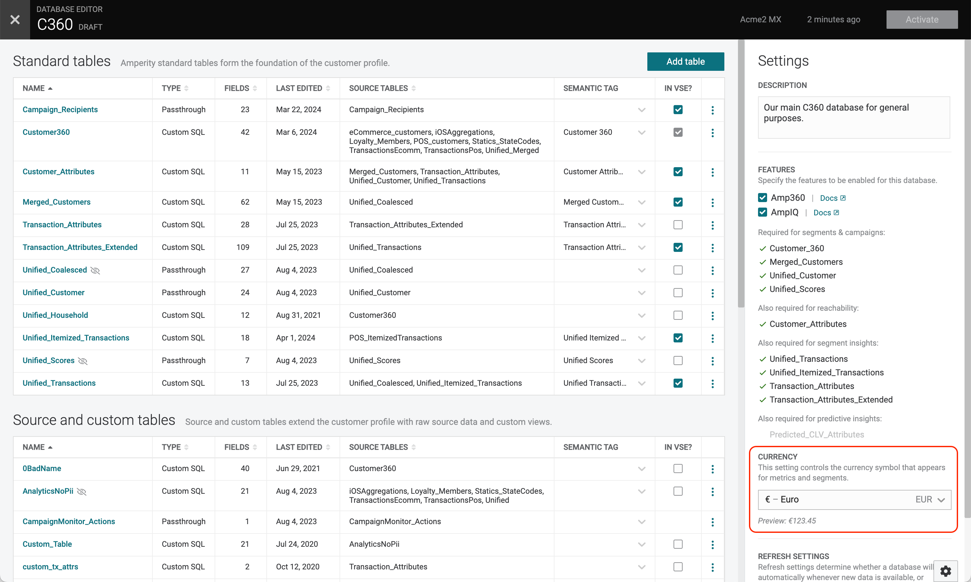The height and width of the screenshot is (582, 971).
Task: Click the Add table button
Action: (x=685, y=61)
